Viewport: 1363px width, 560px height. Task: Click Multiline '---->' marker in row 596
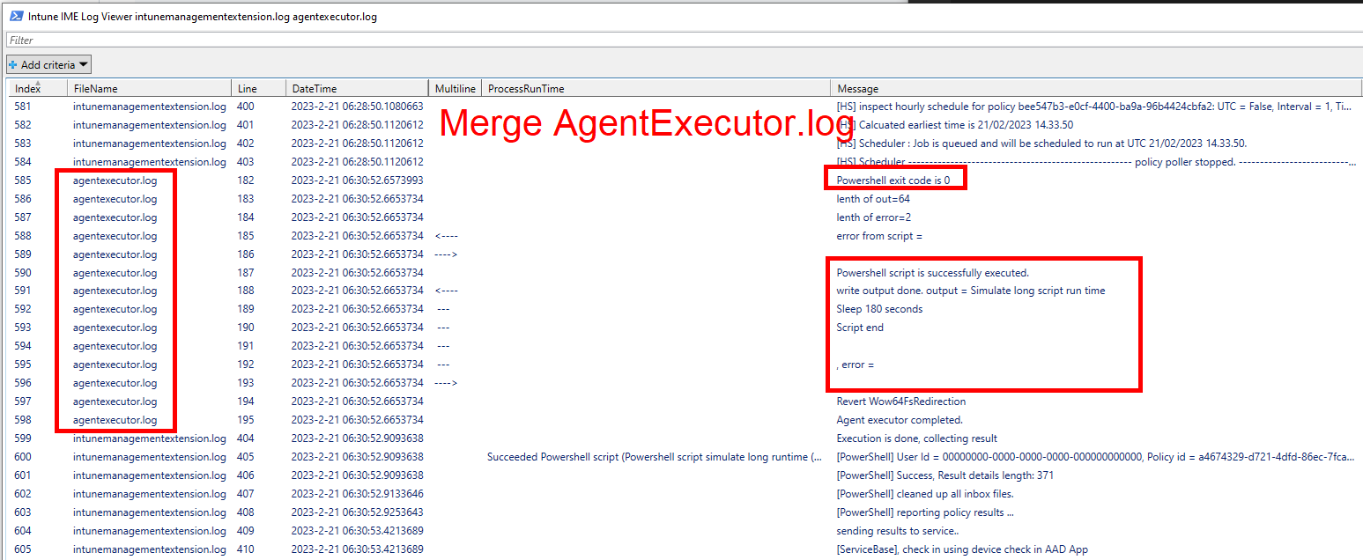(447, 383)
